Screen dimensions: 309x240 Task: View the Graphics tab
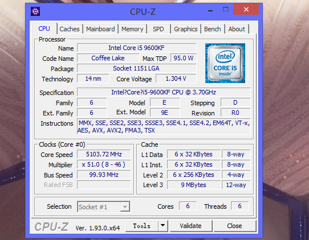pyautogui.click(x=186, y=29)
